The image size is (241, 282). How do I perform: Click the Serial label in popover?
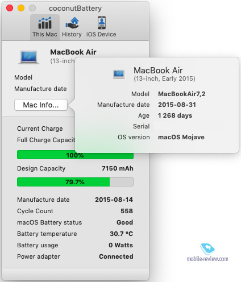142,126
